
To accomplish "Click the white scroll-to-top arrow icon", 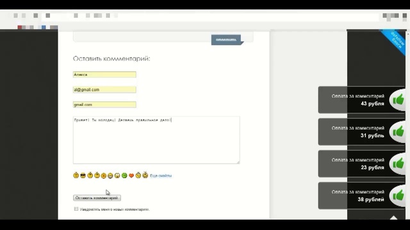I will (x=393, y=217).
